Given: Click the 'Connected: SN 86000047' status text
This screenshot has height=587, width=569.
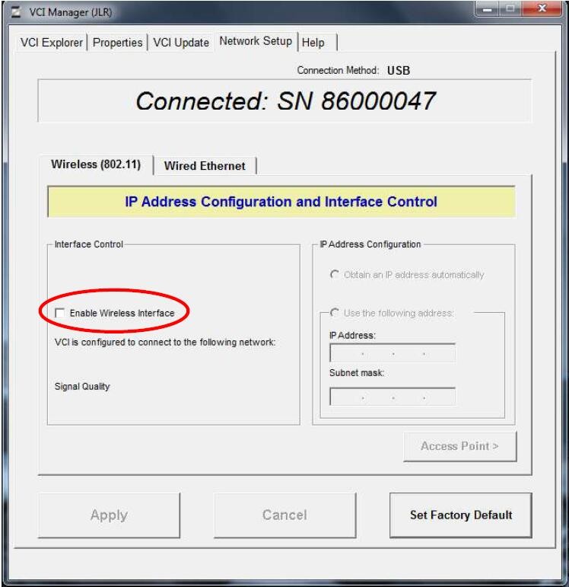Looking at the screenshot, I should pyautogui.click(x=285, y=101).
